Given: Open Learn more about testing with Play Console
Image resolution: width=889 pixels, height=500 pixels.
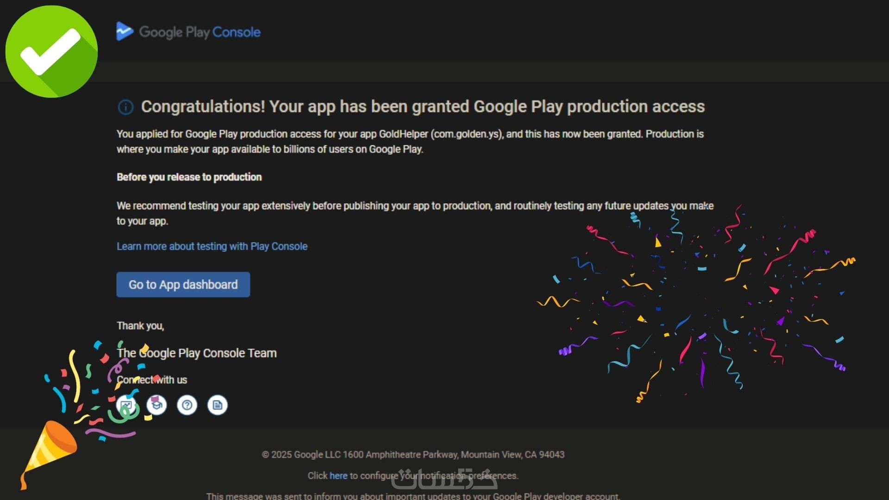Looking at the screenshot, I should coord(212,246).
